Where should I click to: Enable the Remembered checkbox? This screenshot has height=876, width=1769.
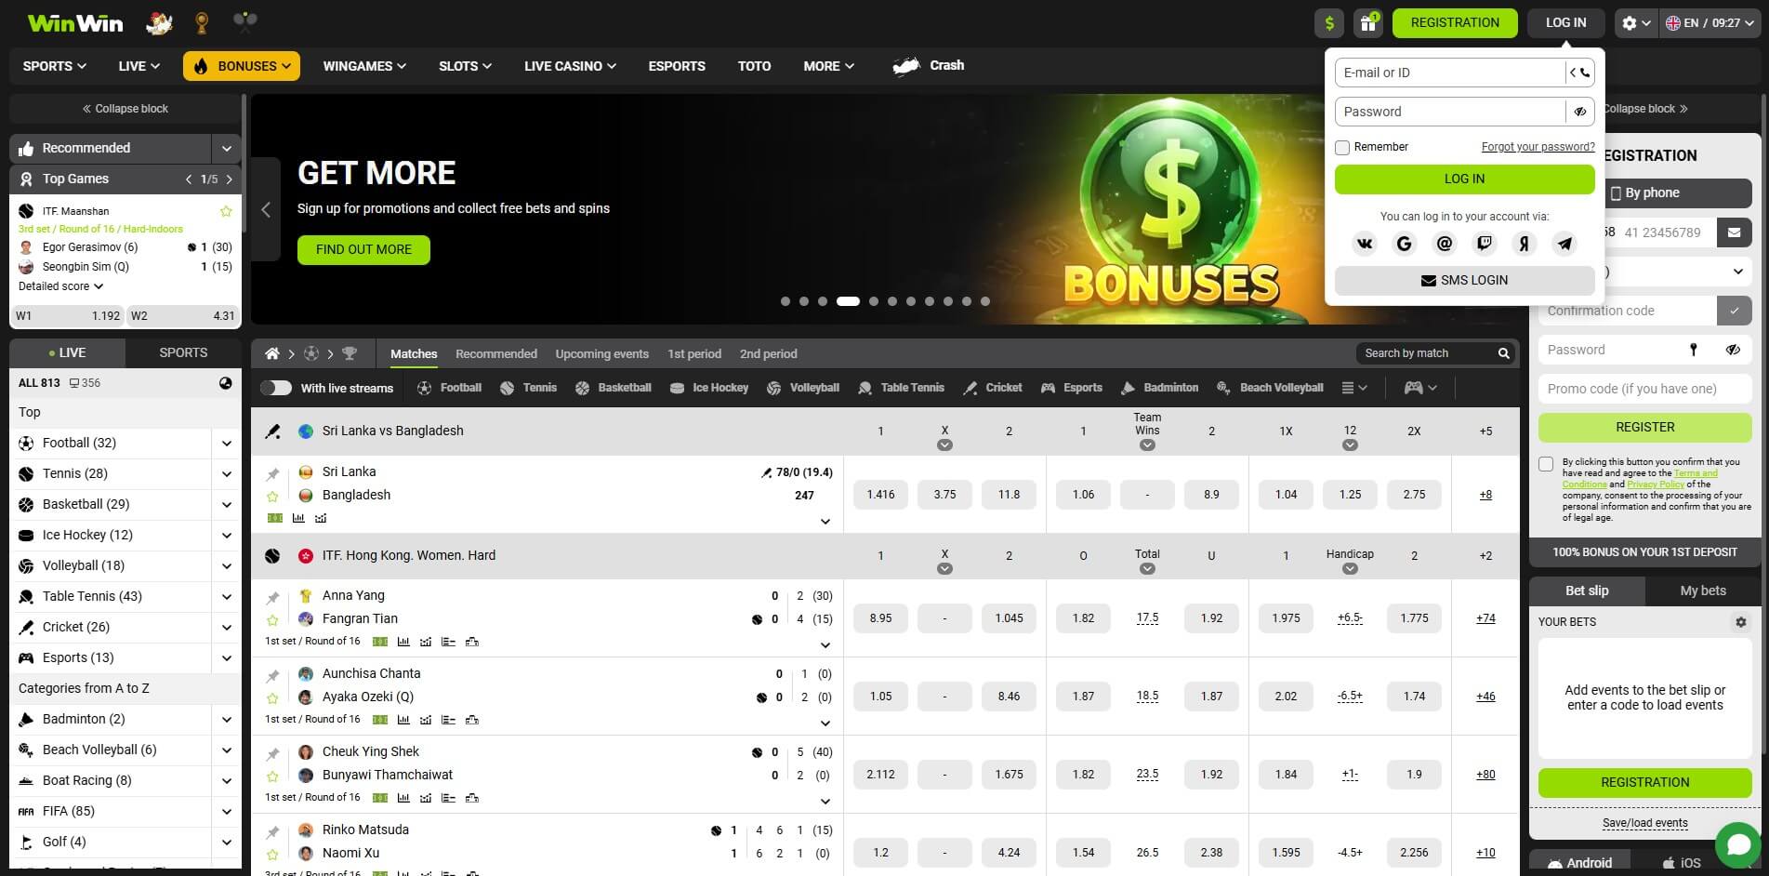pyautogui.click(x=1341, y=147)
